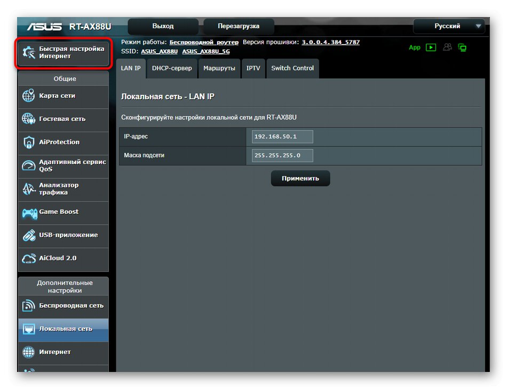
Task: Open Quick Internet Setup wizard icon
Action: click(28, 52)
